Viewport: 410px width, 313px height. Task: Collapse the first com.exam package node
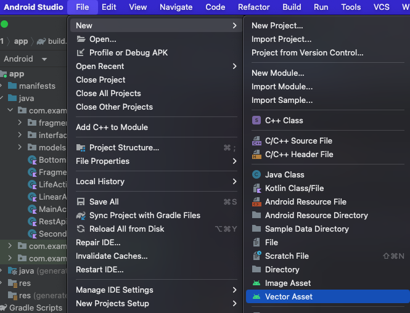10,110
